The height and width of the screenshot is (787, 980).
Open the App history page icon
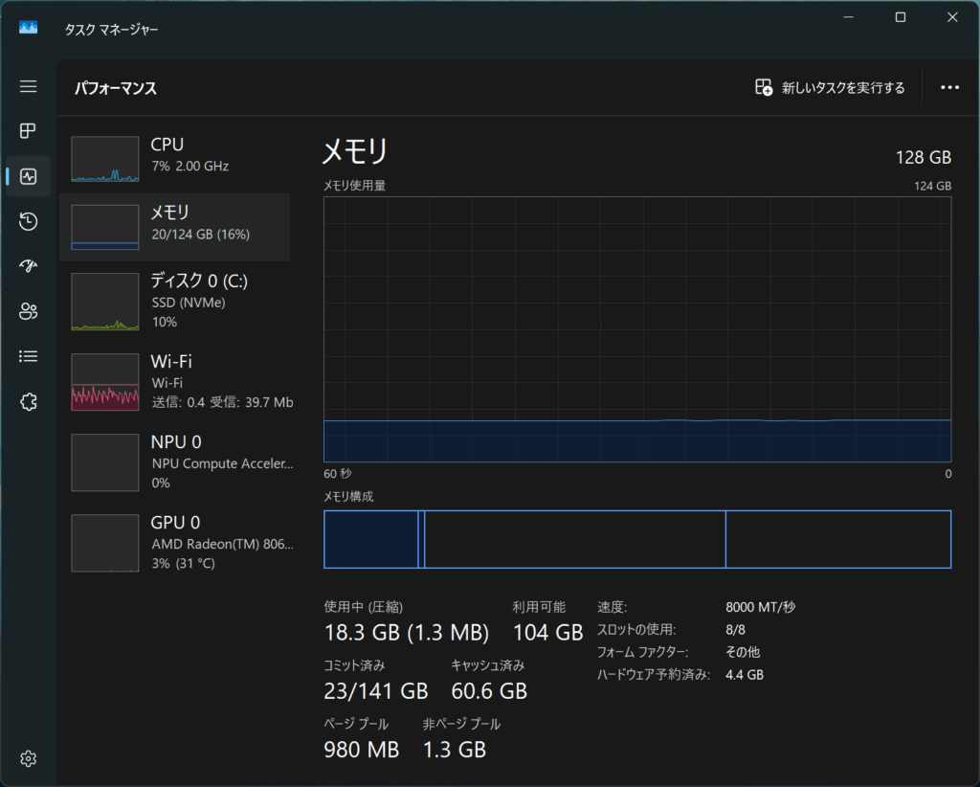[29, 221]
